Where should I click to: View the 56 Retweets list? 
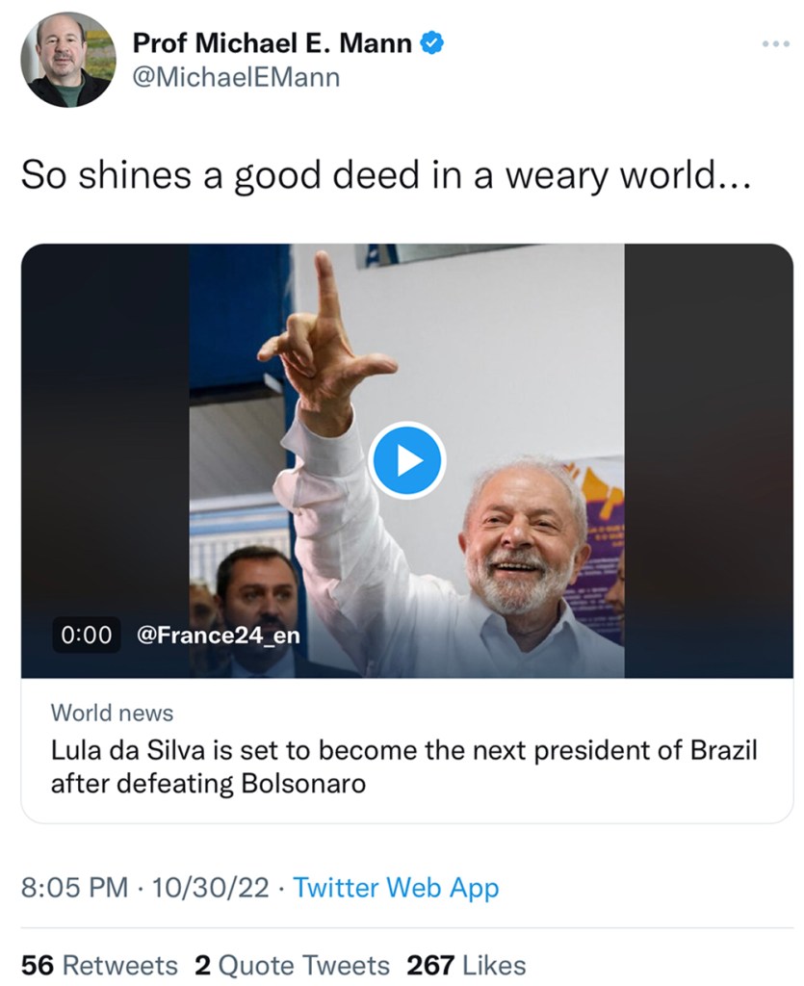(99, 965)
